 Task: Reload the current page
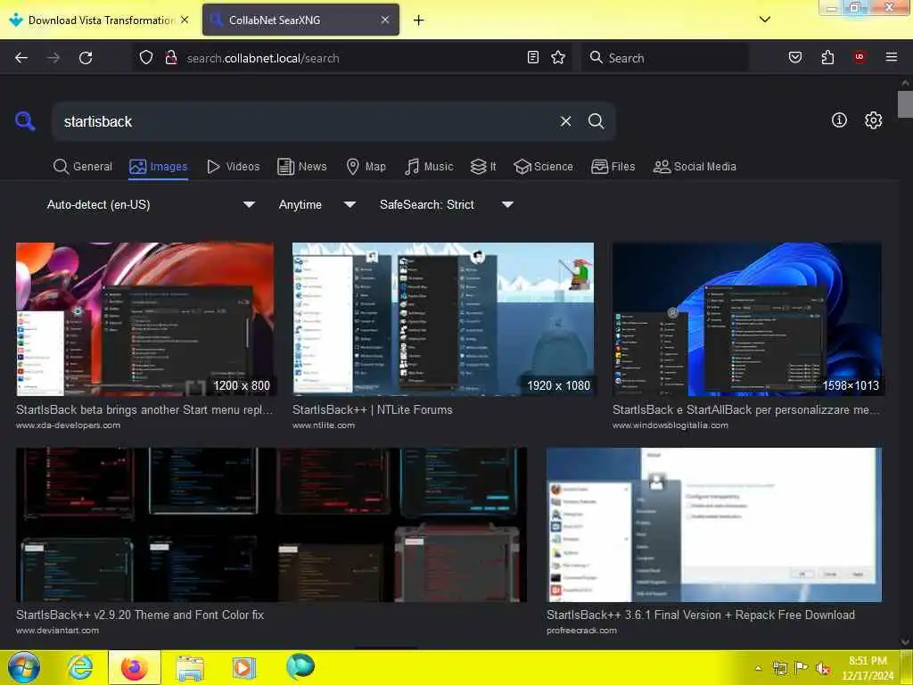[86, 58]
